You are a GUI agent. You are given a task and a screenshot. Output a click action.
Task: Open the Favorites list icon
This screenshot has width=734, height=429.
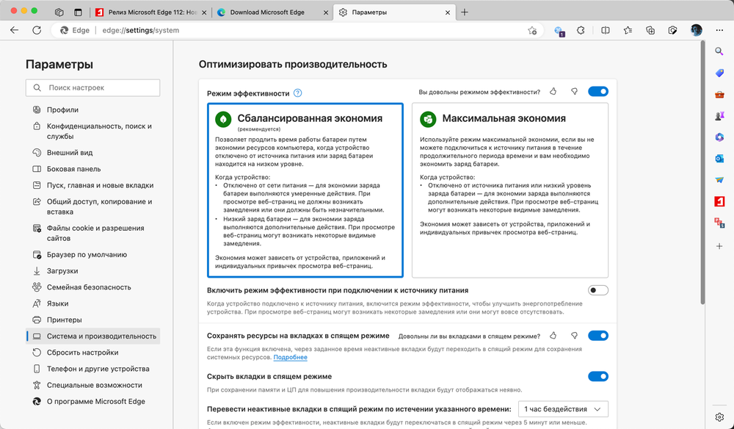click(628, 30)
